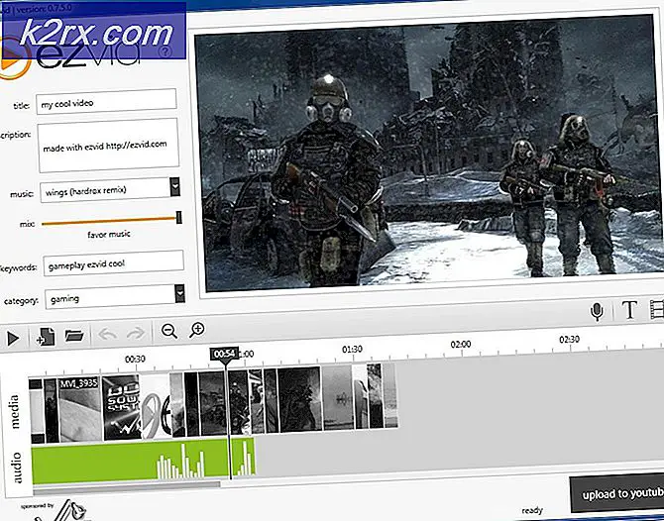Zoom out the timeline with minus magnifier
Viewport: 664px width, 521px height.
coord(169,331)
